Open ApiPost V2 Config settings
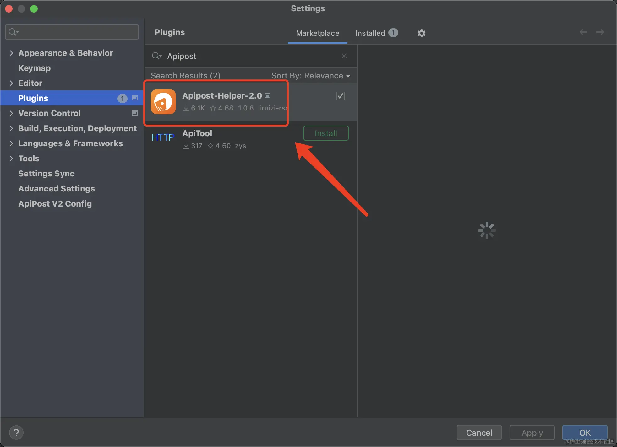617x447 pixels. coord(55,204)
